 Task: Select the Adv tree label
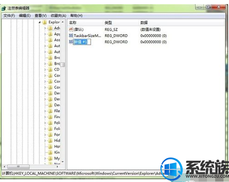[x=57, y=28]
